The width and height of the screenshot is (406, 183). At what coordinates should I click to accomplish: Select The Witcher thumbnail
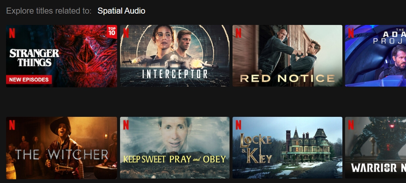pos(61,148)
